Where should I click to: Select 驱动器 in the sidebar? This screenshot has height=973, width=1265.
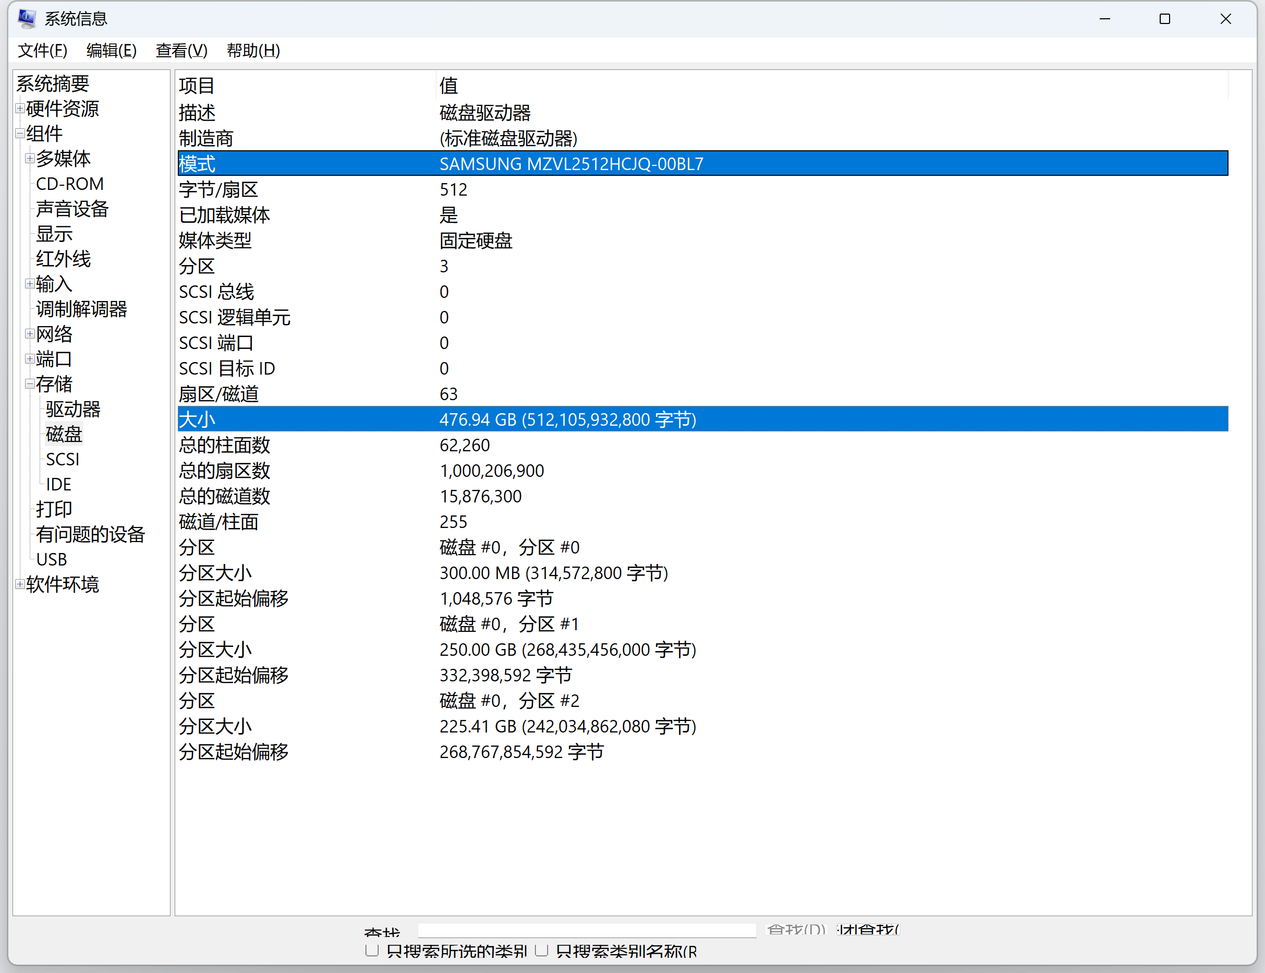[x=72, y=410]
